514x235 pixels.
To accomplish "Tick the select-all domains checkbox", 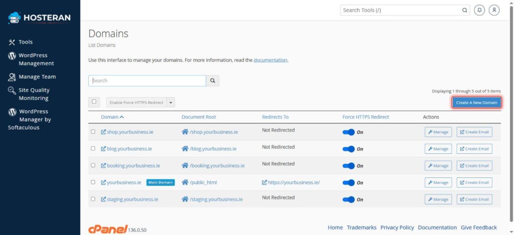I will click(94, 102).
